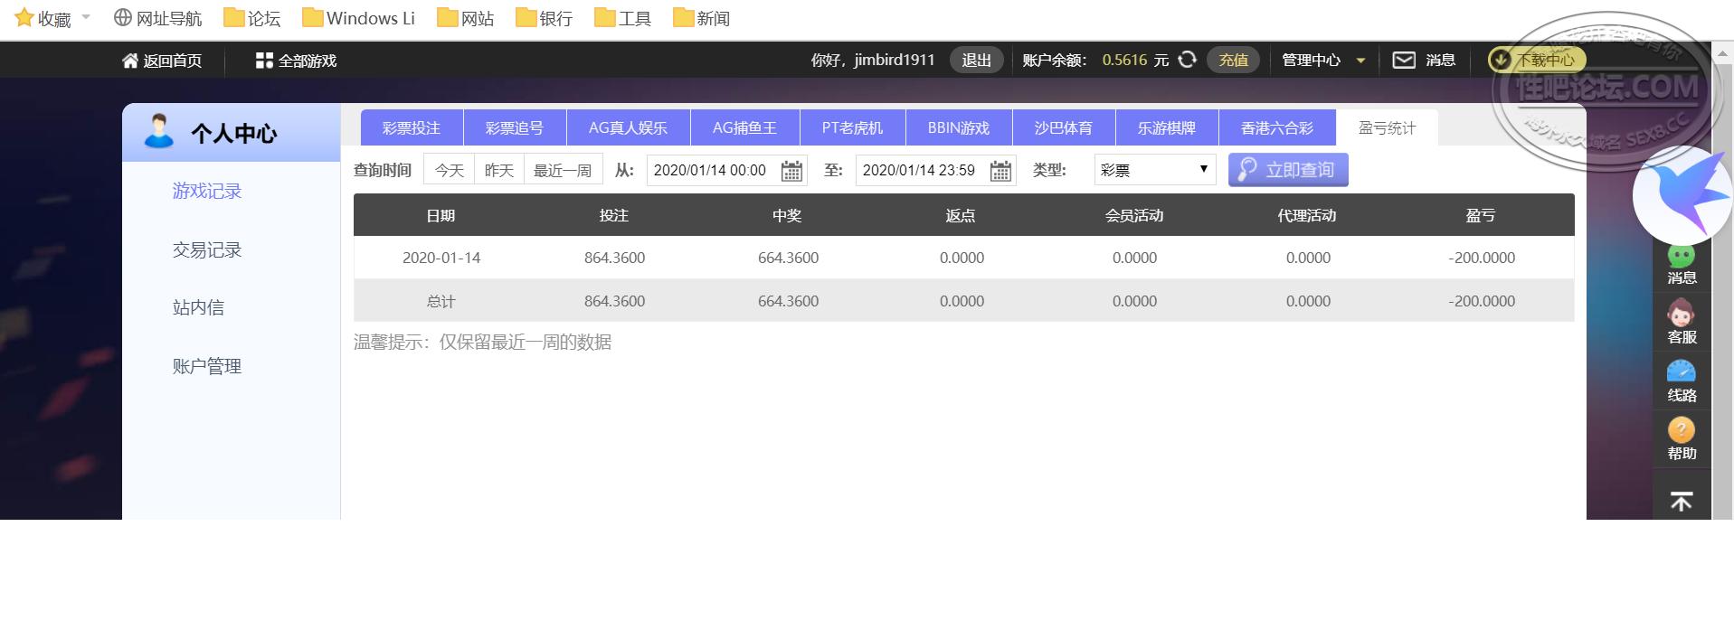Select the 今天 quick time filter
This screenshot has height=630, width=1734.
pyautogui.click(x=450, y=170)
